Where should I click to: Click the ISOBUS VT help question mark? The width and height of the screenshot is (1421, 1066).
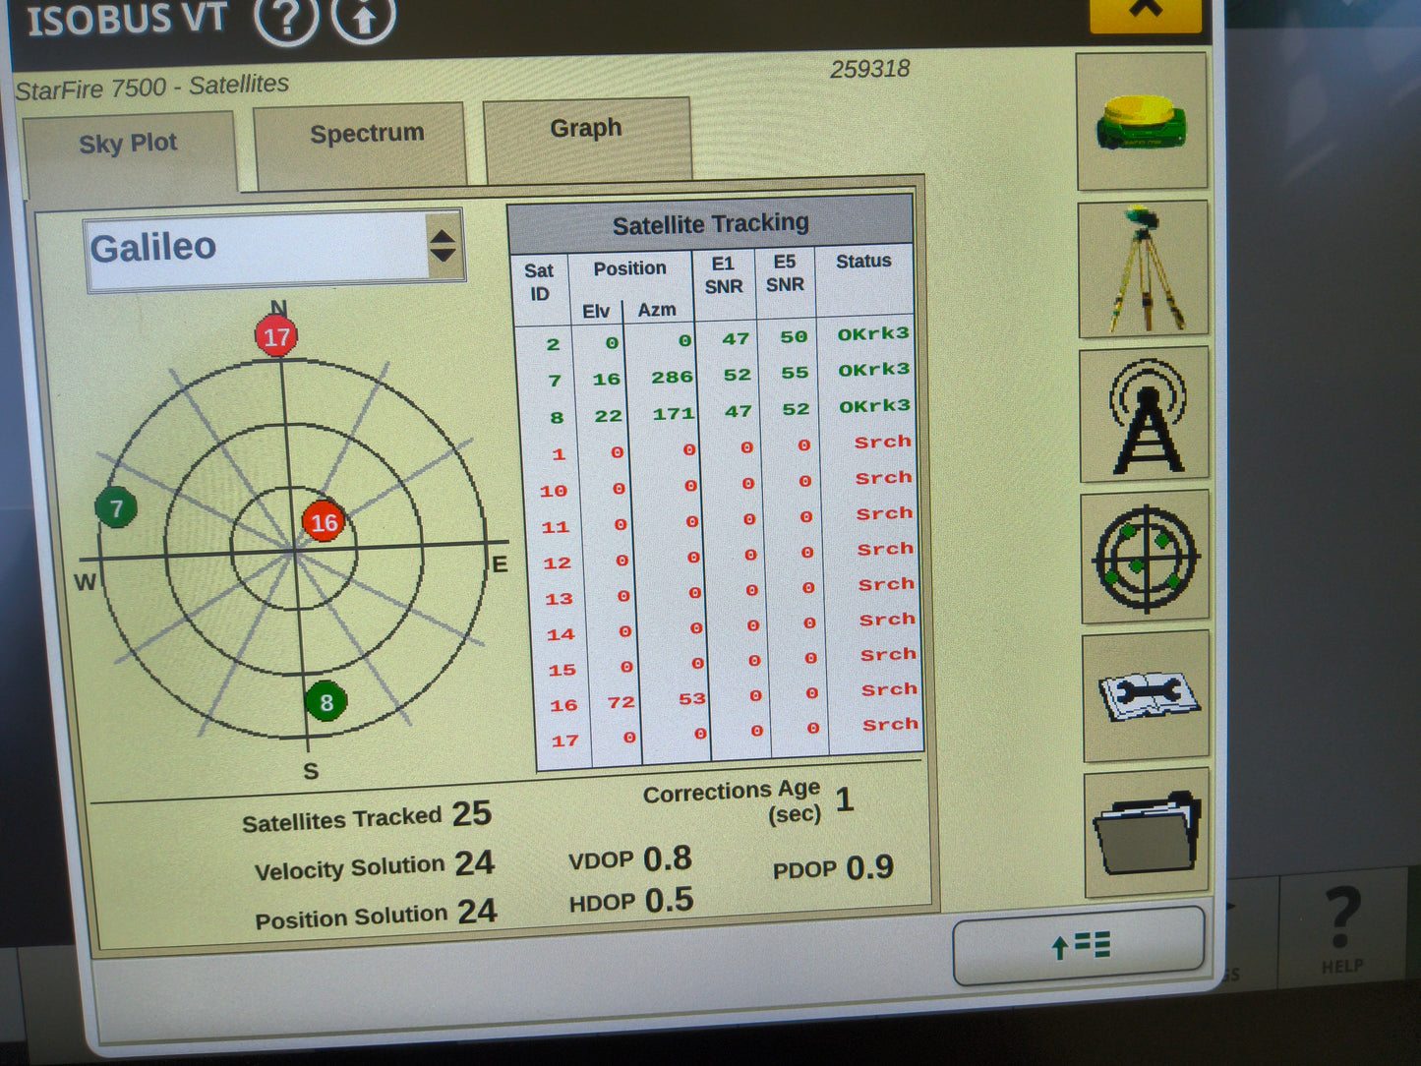click(285, 19)
